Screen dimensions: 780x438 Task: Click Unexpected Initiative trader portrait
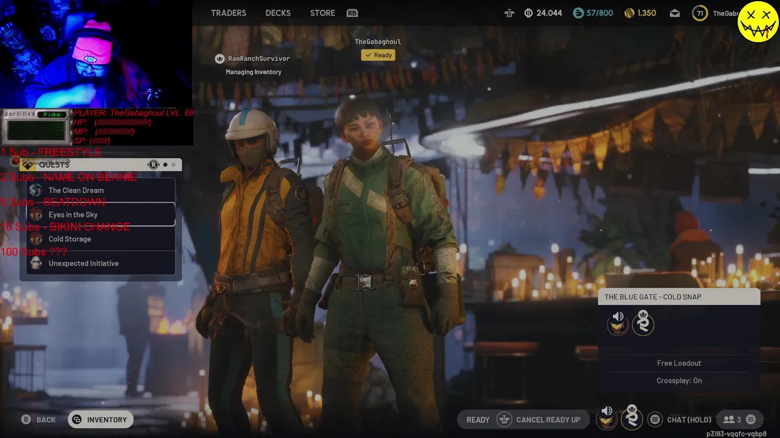[x=36, y=263]
